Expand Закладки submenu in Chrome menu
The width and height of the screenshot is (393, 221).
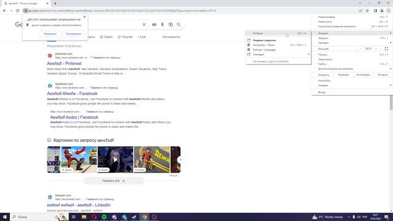(352, 43)
